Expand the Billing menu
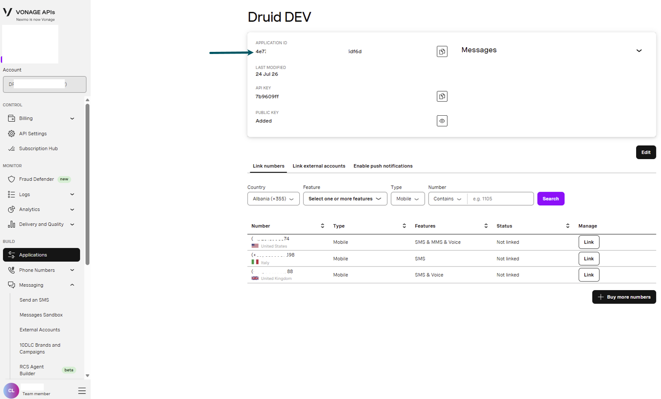This screenshot has width=661, height=399. tap(42, 118)
